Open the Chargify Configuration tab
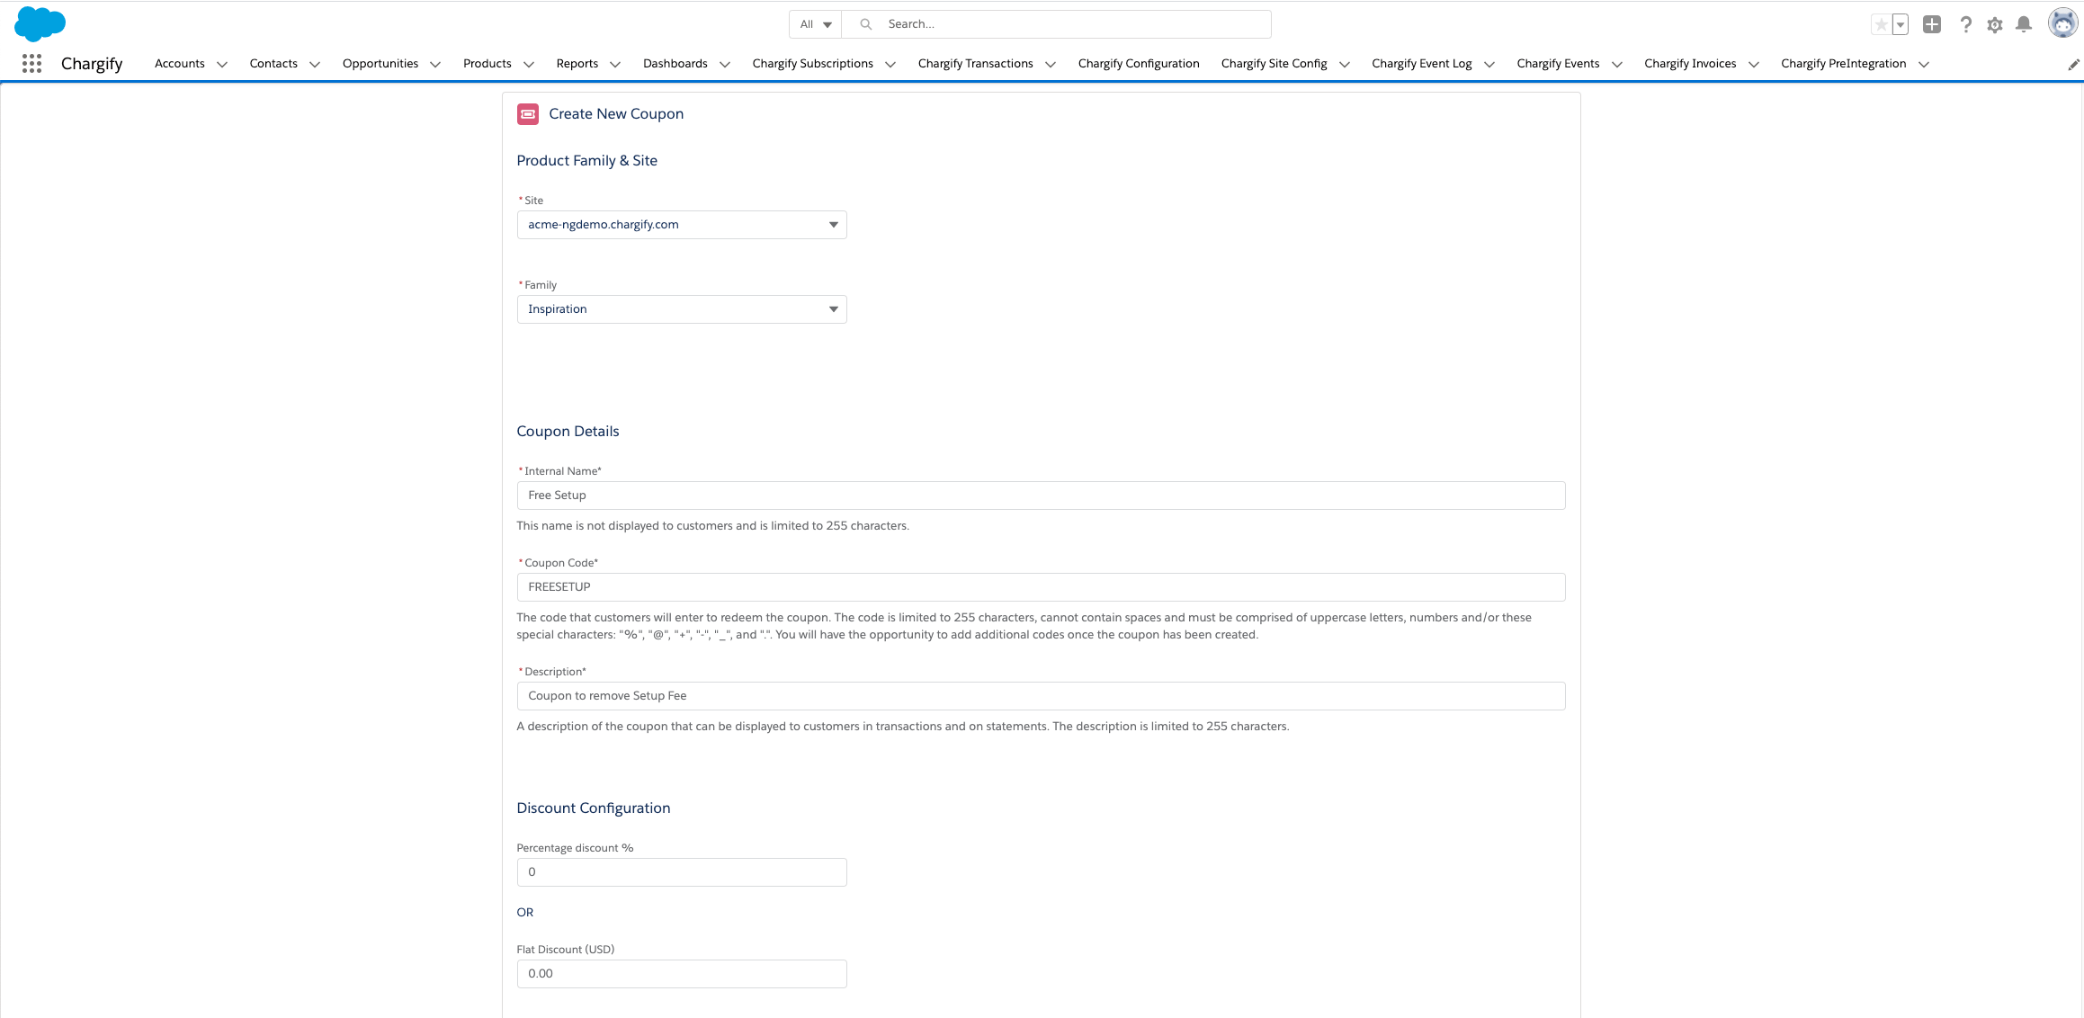 (x=1138, y=64)
